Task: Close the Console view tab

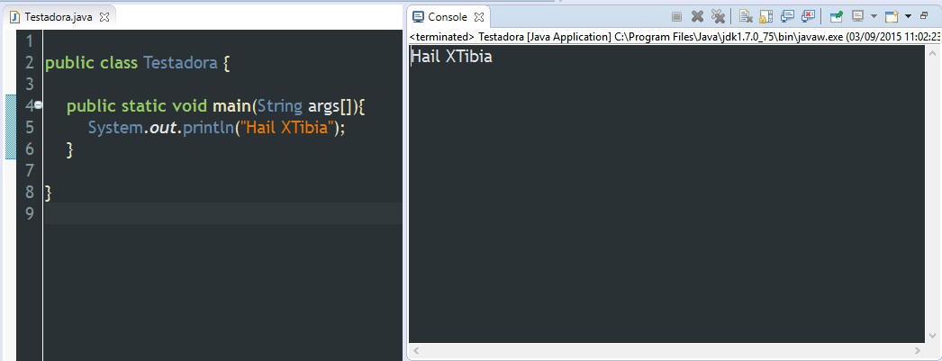Action: [479, 17]
